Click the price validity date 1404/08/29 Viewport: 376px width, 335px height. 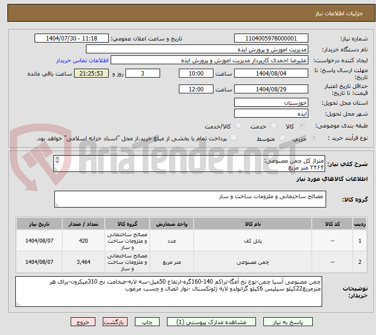click(271, 89)
